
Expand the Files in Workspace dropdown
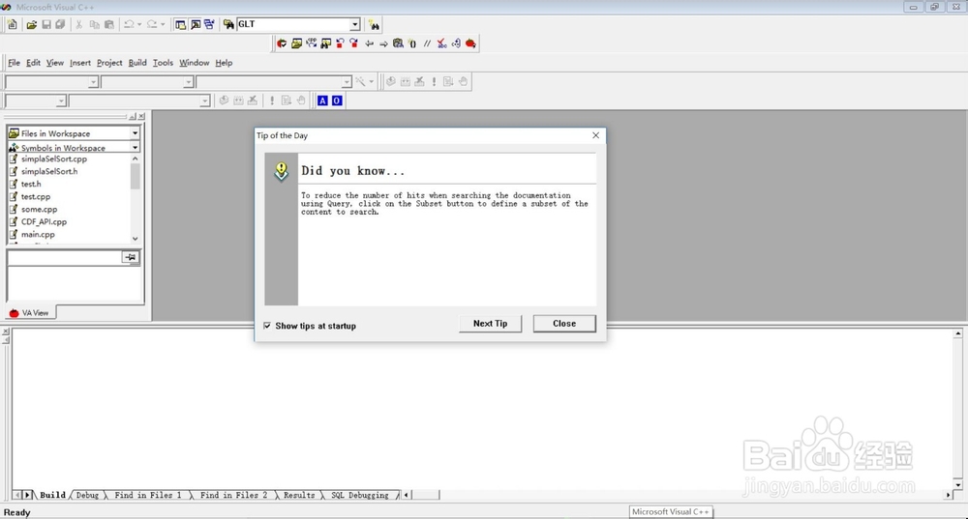pyautogui.click(x=135, y=133)
